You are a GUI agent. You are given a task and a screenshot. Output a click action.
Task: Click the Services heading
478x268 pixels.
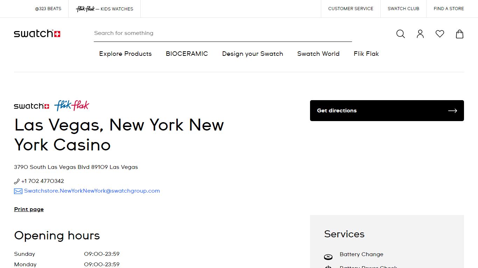(344, 234)
